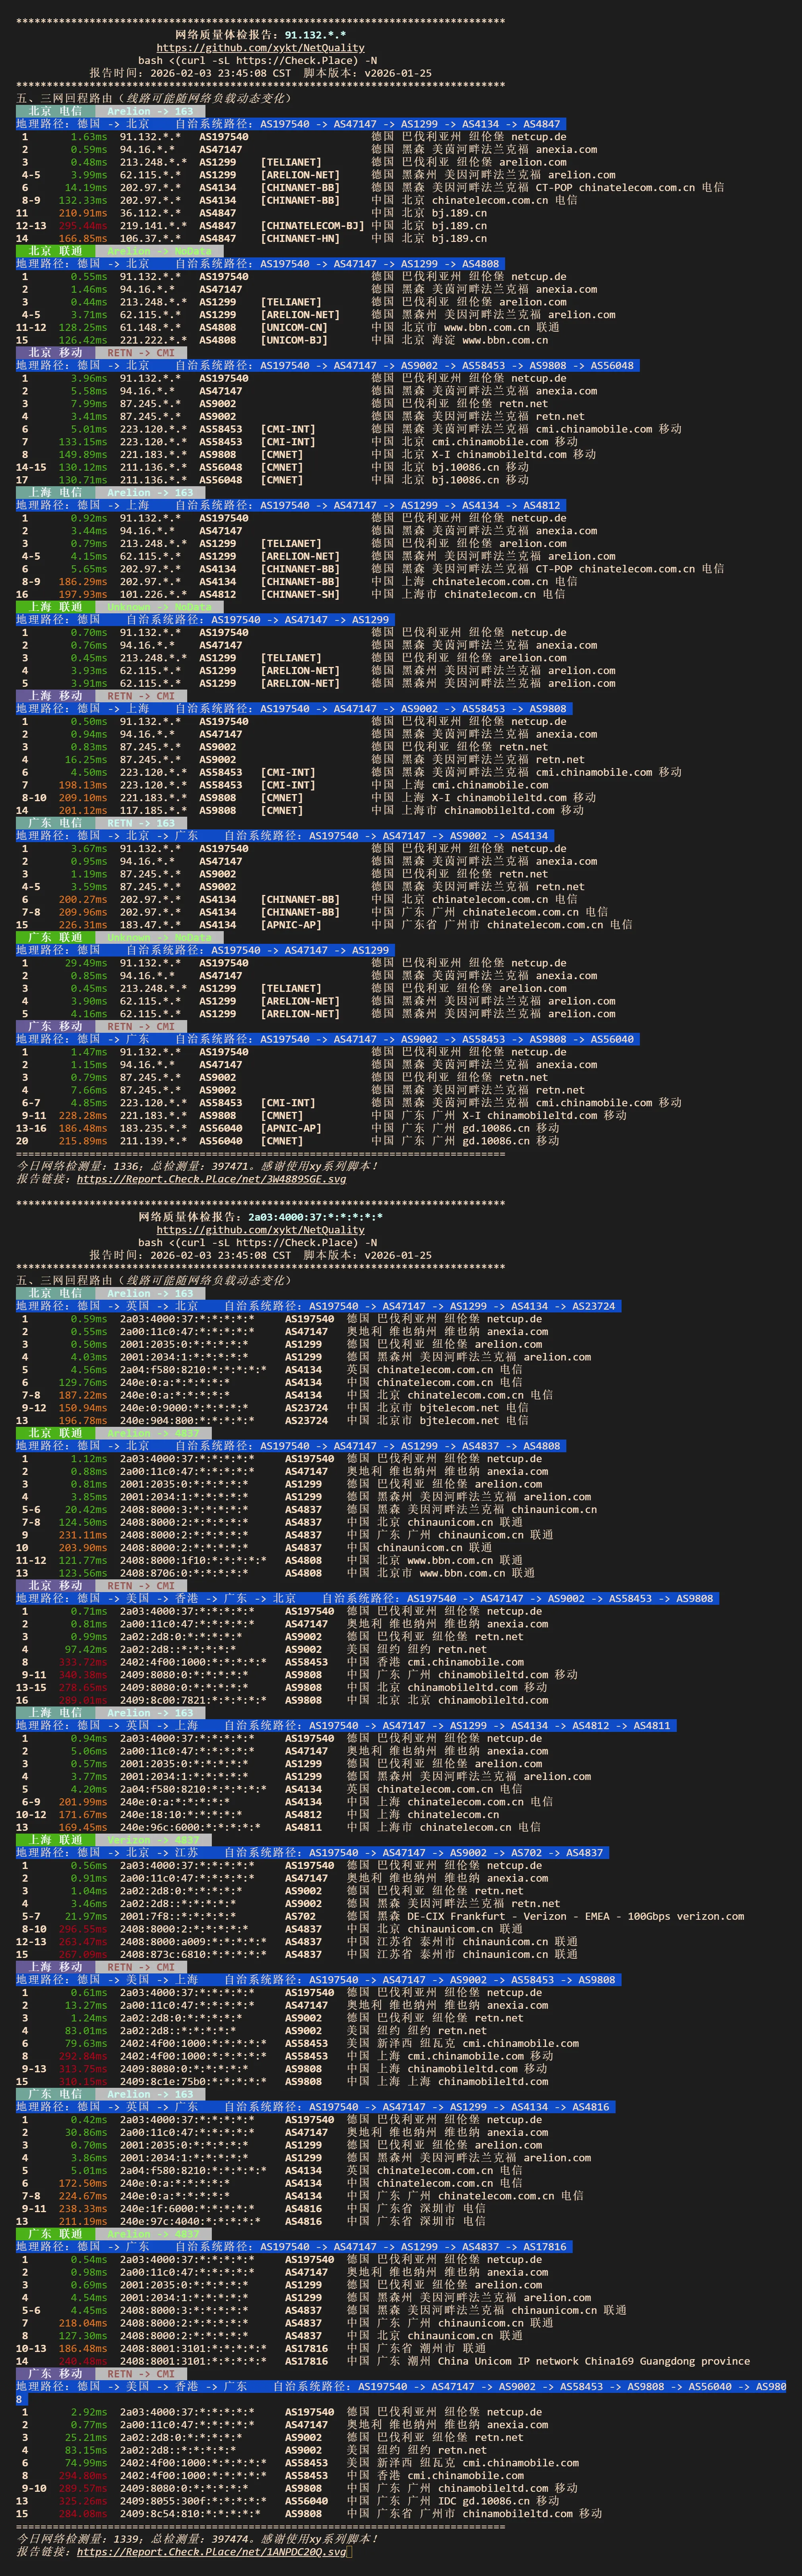Click the hop IP 183.47.*.*
The height and width of the screenshot is (2576, 802).
click(x=150, y=925)
